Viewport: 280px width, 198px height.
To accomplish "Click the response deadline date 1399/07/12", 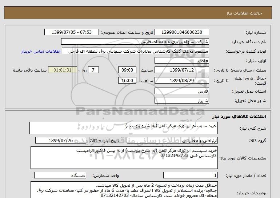I will pyautogui.click(x=181, y=70).
